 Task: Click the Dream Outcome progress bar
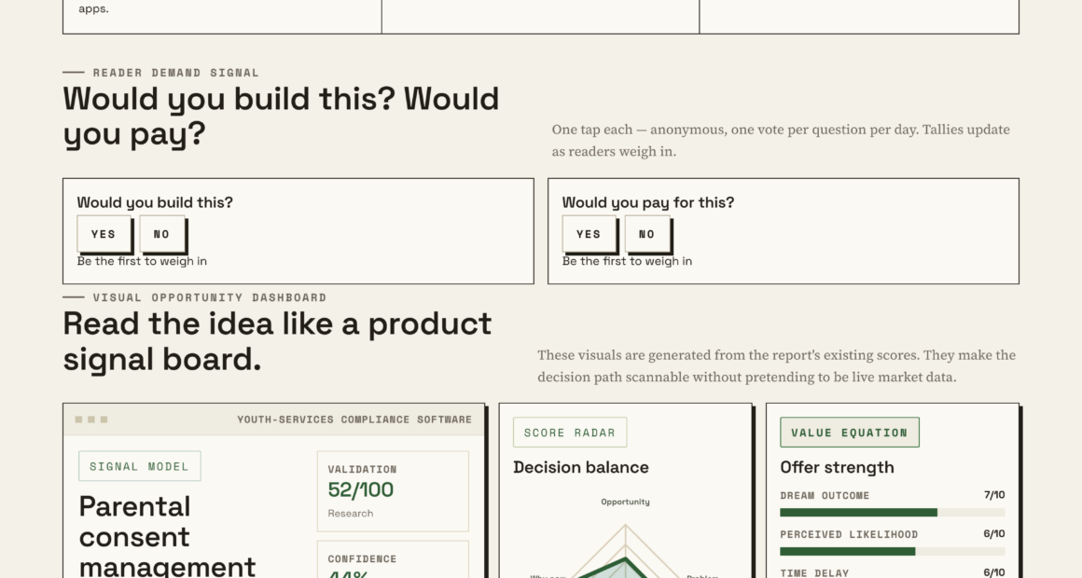coord(893,513)
